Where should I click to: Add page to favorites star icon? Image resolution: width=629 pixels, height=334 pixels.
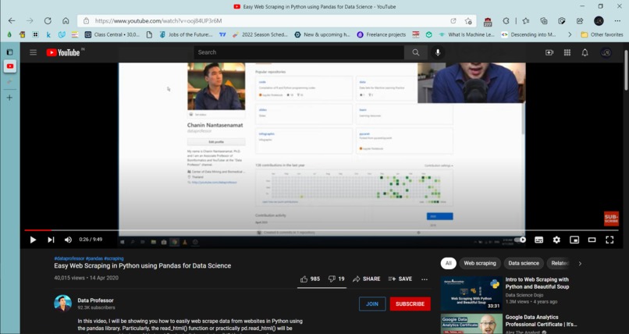click(x=468, y=21)
